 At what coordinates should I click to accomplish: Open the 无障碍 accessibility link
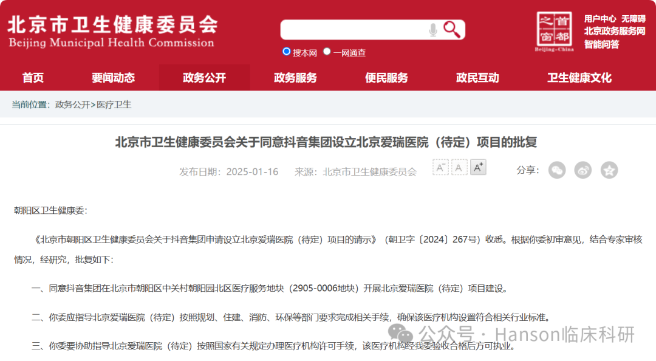(634, 19)
